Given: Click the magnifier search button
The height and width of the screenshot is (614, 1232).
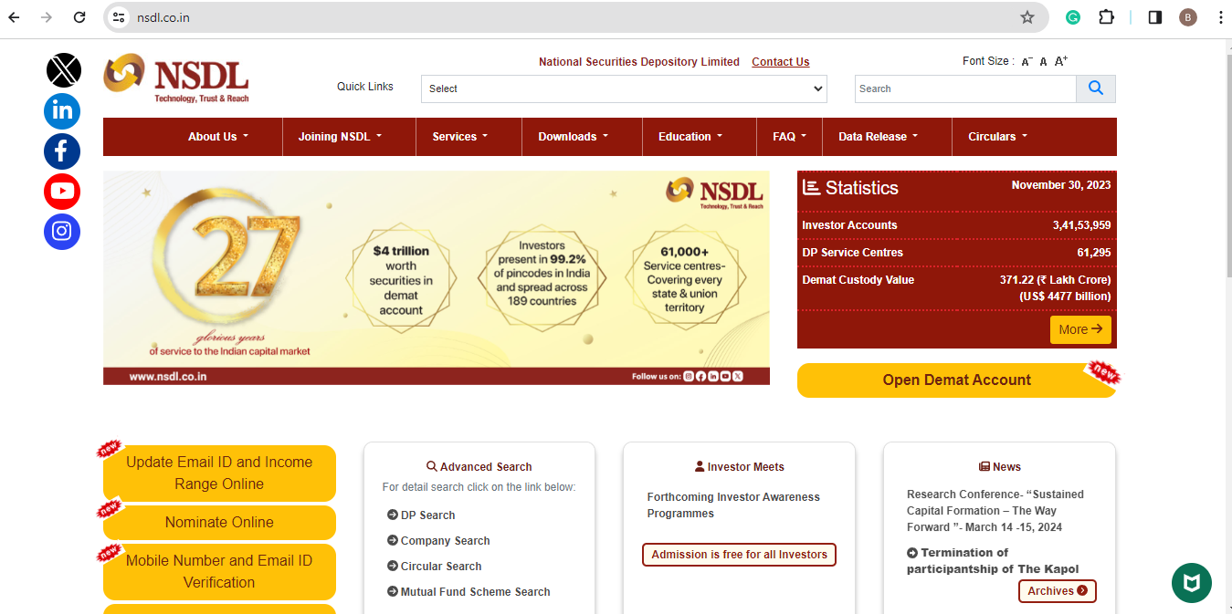Looking at the screenshot, I should pos(1096,88).
